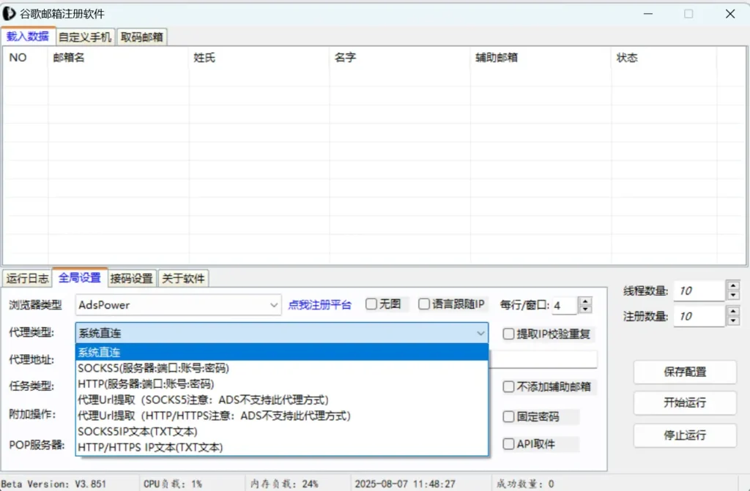
Task: Click the app logo icon in title bar
Action: [9, 13]
